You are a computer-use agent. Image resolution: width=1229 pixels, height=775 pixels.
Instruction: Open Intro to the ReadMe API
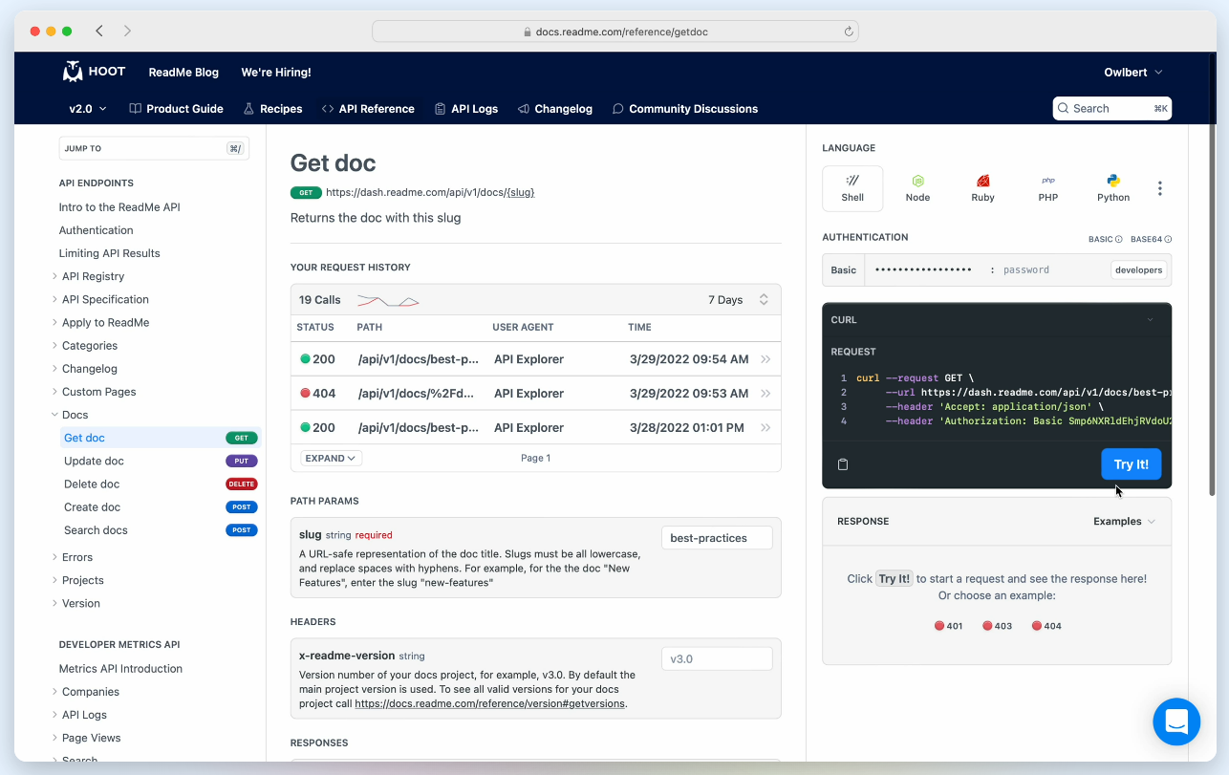(119, 207)
